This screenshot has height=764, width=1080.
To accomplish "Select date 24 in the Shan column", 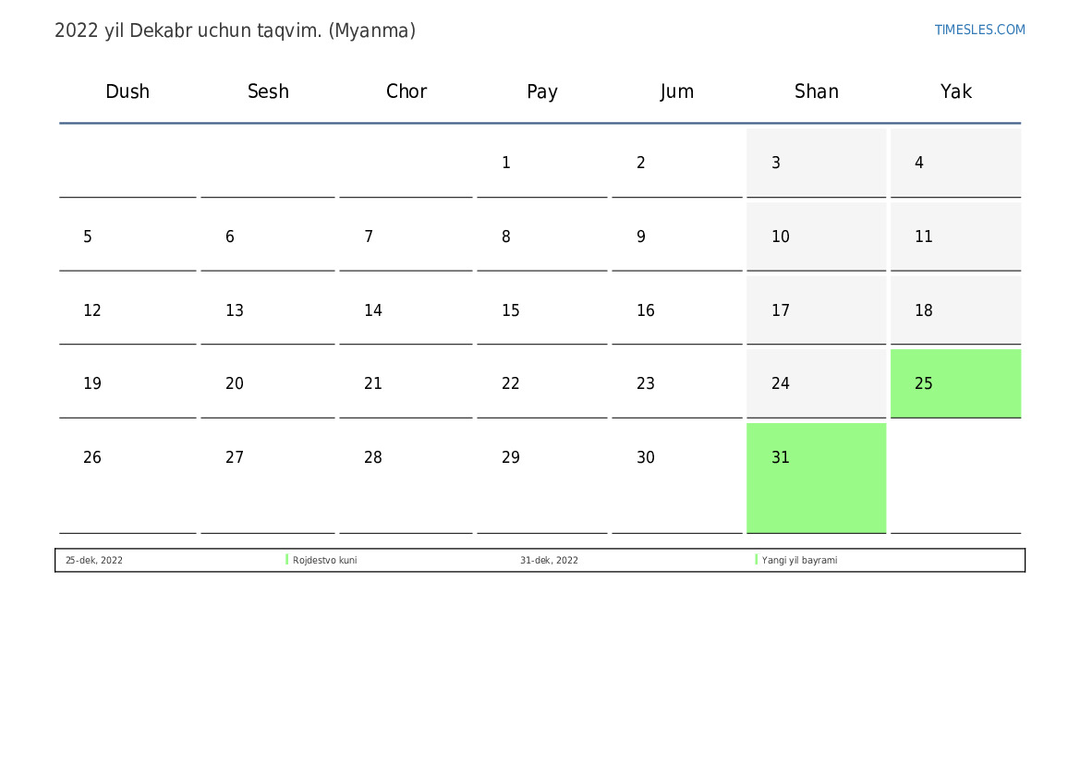I will (781, 384).
